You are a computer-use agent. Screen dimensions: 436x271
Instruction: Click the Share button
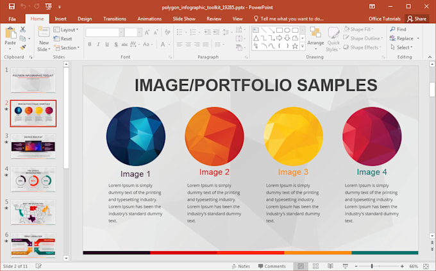pyautogui.click(x=417, y=19)
